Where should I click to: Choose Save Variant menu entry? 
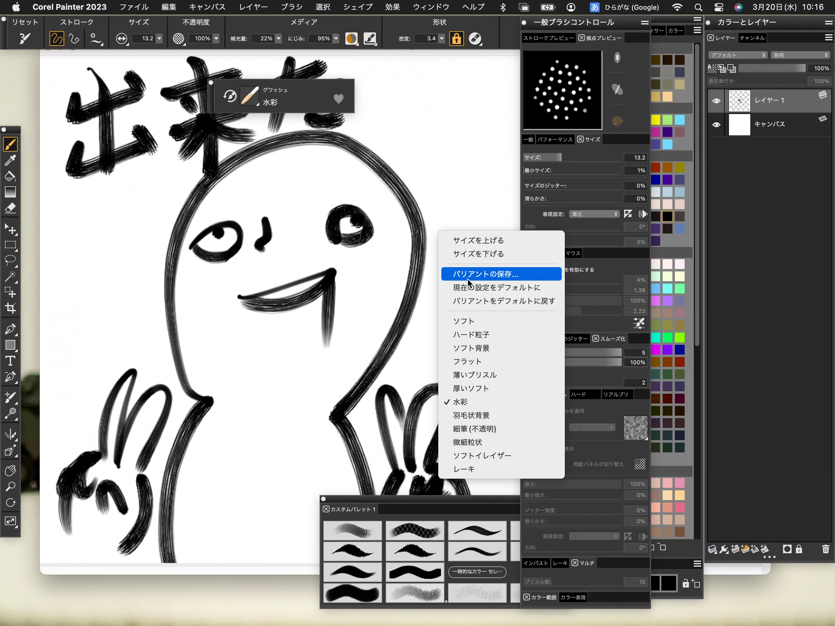tap(501, 274)
